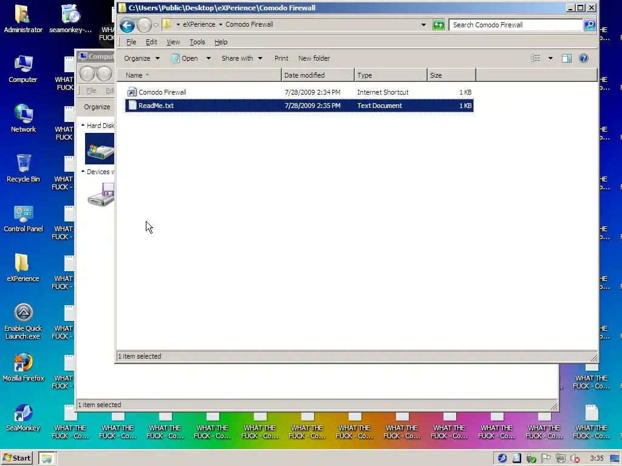
Task: Open the Help menu
Action: 221,42
